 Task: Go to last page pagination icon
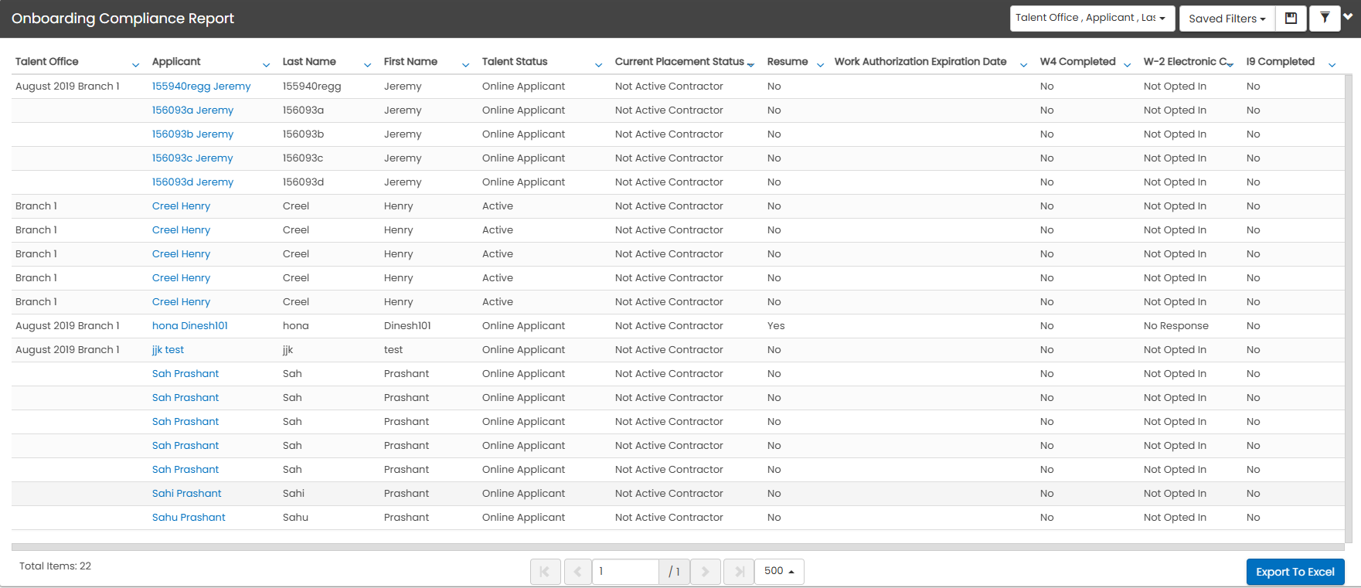tap(739, 572)
